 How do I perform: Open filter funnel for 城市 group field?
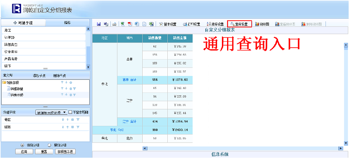pyautogui.click(x=78, y=127)
